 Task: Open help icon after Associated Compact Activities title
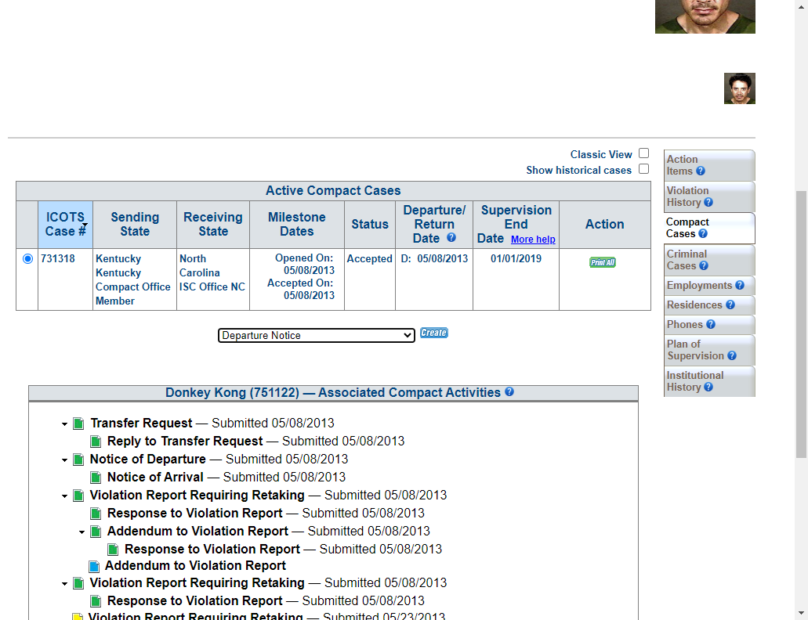(x=509, y=391)
